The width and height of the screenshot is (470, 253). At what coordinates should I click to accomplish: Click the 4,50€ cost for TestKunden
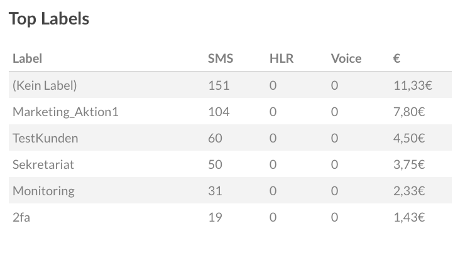pos(409,138)
